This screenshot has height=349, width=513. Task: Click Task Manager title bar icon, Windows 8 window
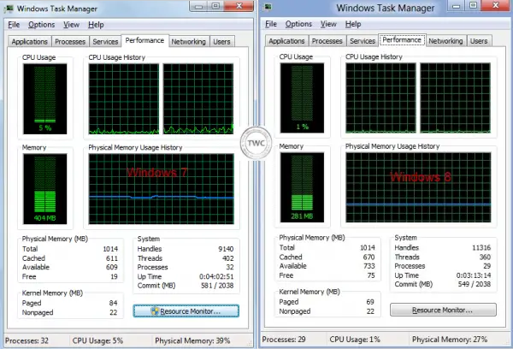tap(268, 7)
